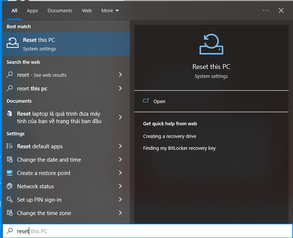Select 'Change the date and time' setting
The image size is (293, 238).
[x=49, y=160]
